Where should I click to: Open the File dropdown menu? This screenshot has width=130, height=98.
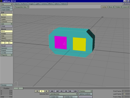pyautogui.click(x=6, y=4)
